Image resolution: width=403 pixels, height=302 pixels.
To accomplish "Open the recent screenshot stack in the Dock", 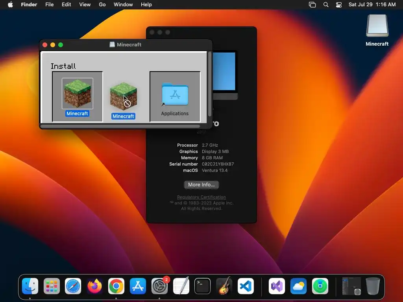I will [x=351, y=286].
